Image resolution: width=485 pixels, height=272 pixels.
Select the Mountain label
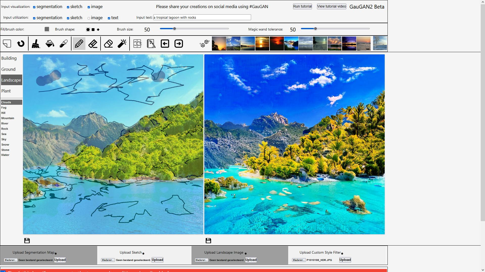[x=8, y=118]
